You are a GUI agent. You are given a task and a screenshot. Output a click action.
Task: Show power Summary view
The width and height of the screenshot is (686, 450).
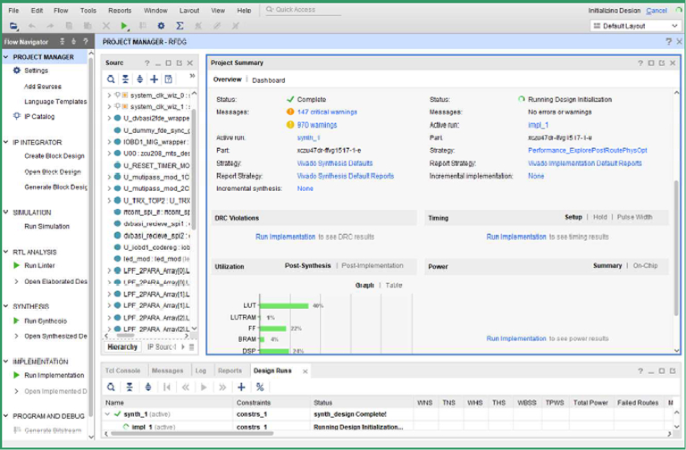click(x=607, y=265)
